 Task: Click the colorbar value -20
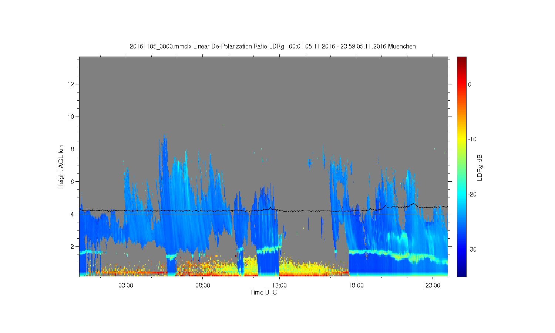click(472, 195)
